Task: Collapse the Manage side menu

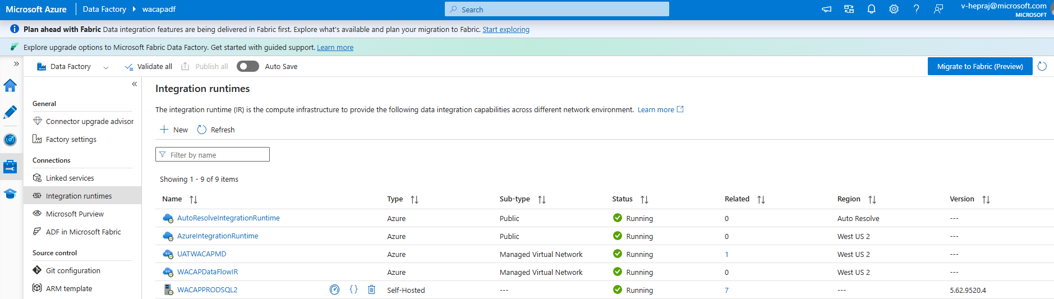Action: (x=135, y=84)
